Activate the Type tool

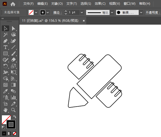coord(6,47)
